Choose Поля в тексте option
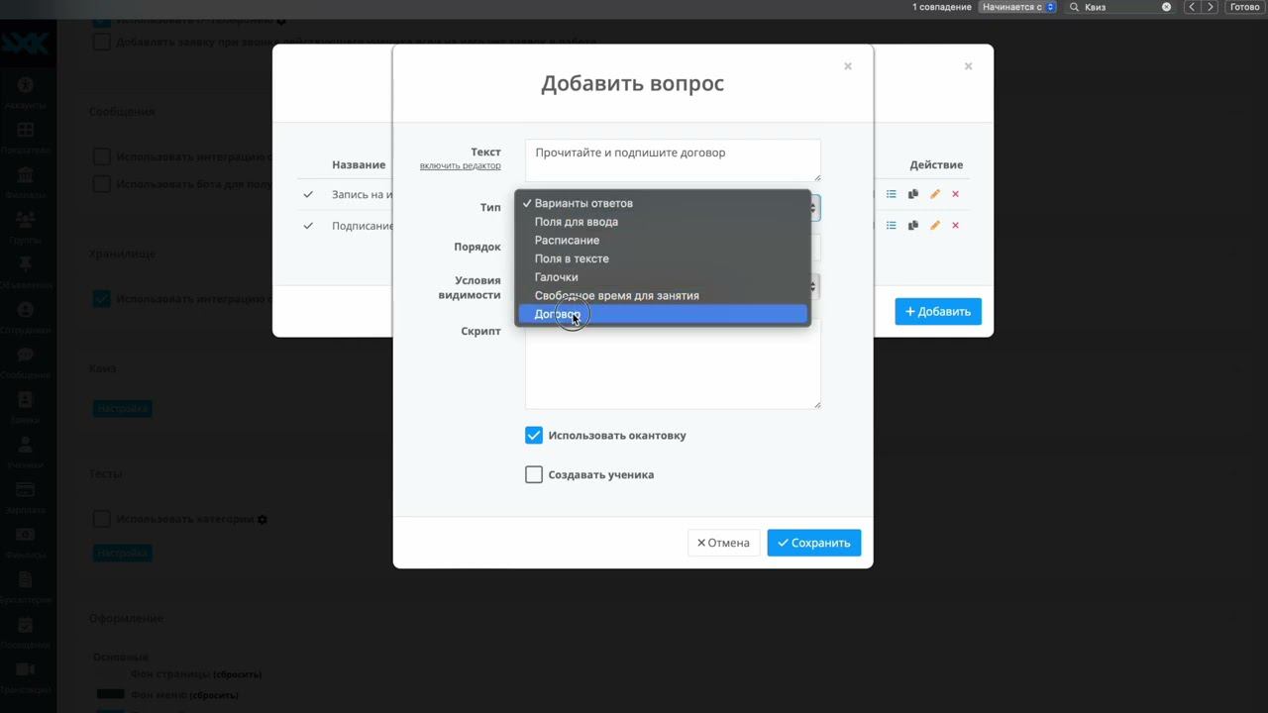The height and width of the screenshot is (713, 1268). click(x=663, y=258)
